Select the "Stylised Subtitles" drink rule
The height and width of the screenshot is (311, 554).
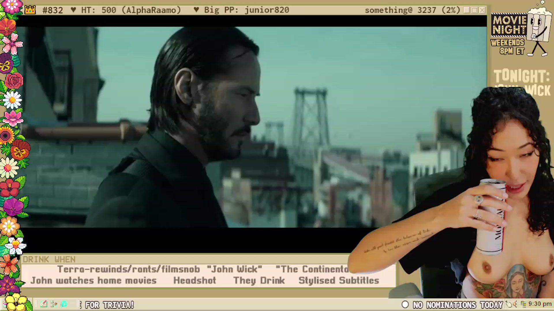pyautogui.click(x=339, y=280)
